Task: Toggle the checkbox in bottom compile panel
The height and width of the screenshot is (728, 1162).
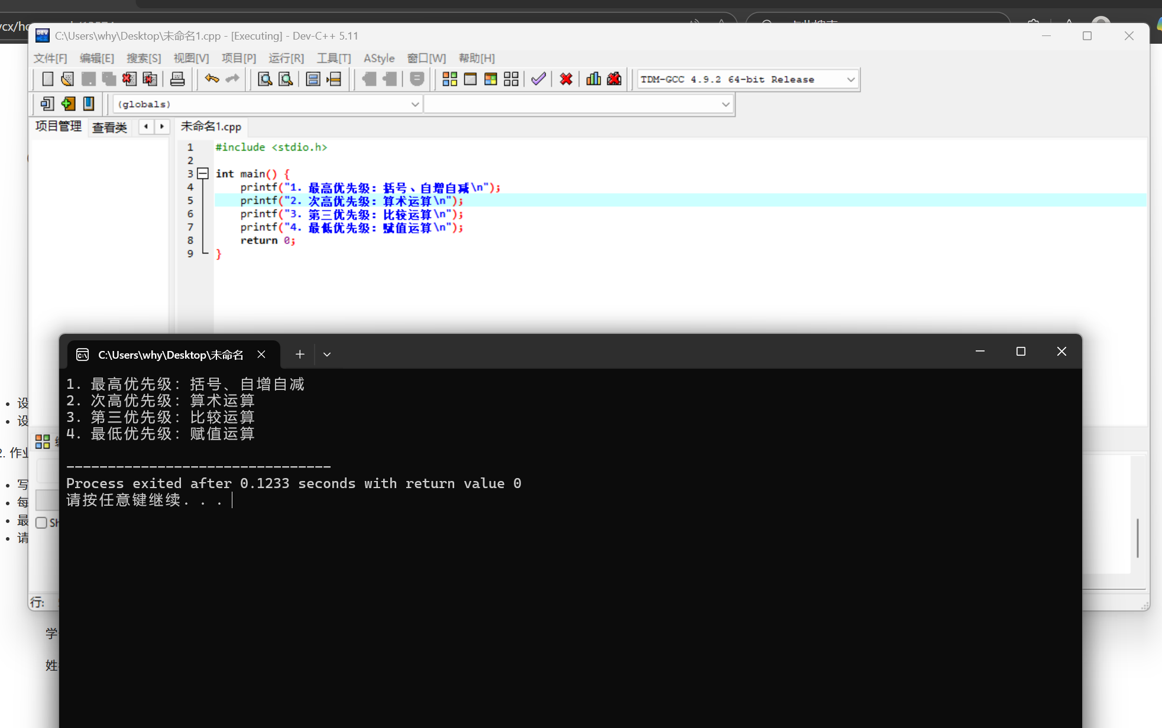Action: click(x=41, y=523)
